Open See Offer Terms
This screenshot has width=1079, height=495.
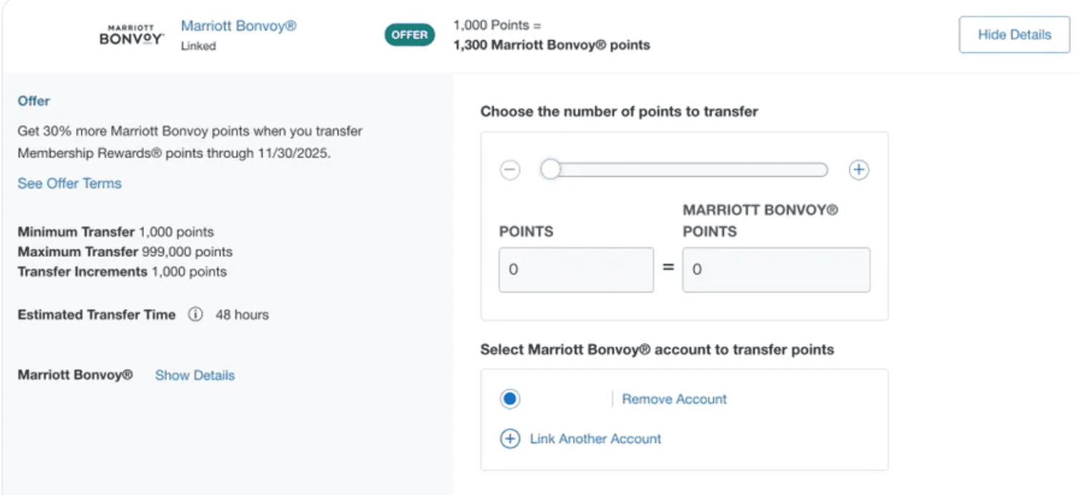click(69, 183)
